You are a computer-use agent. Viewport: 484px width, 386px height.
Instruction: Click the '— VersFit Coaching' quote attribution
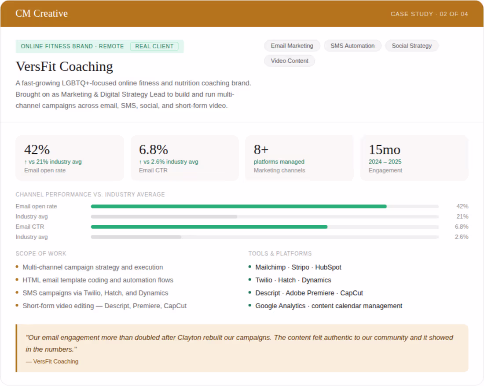point(52,362)
